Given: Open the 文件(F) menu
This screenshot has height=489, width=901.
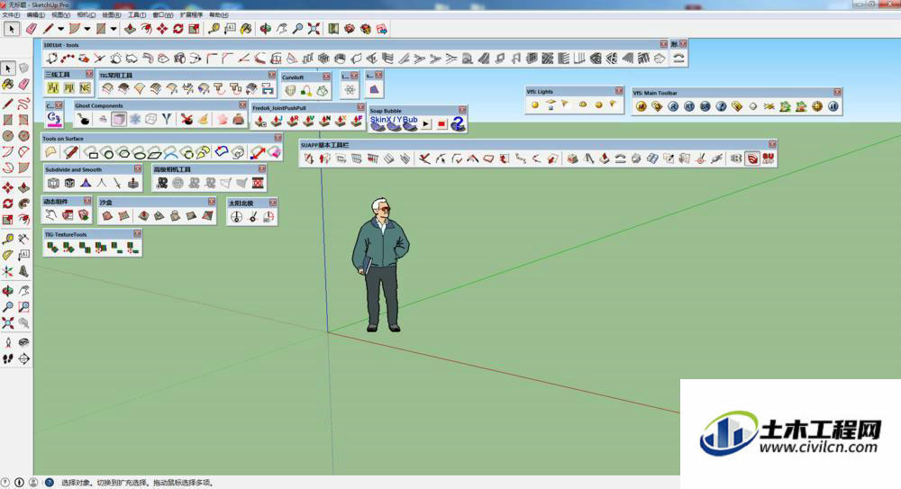Looking at the screenshot, I should [x=11, y=15].
